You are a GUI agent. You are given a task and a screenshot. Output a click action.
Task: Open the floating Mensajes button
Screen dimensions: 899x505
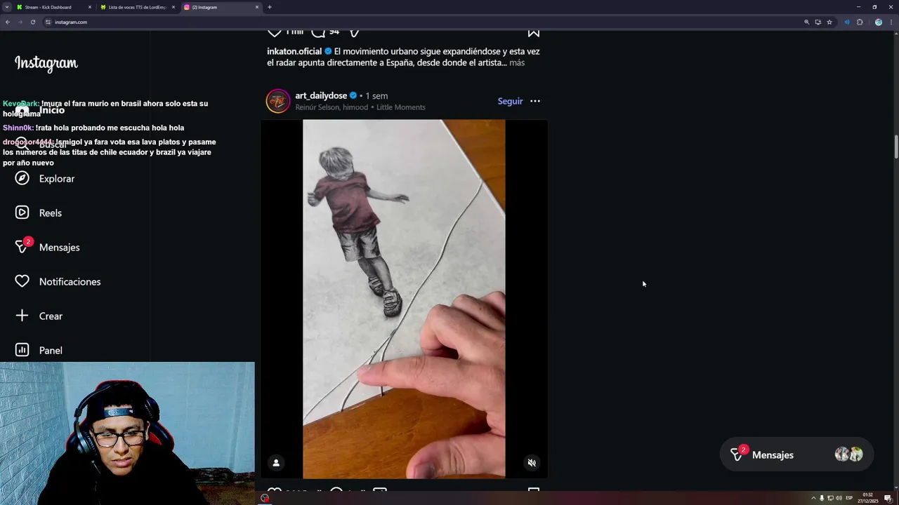[x=796, y=454]
